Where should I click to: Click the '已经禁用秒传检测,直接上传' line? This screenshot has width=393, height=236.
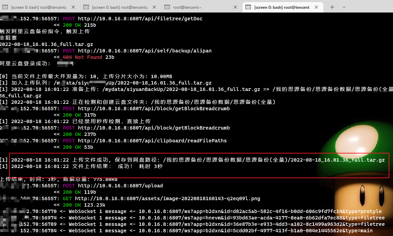(75, 121)
